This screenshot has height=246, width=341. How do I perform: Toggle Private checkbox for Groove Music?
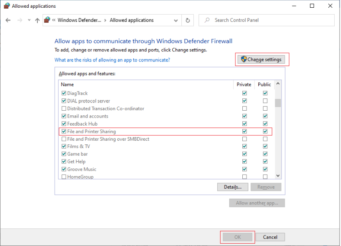(245, 169)
